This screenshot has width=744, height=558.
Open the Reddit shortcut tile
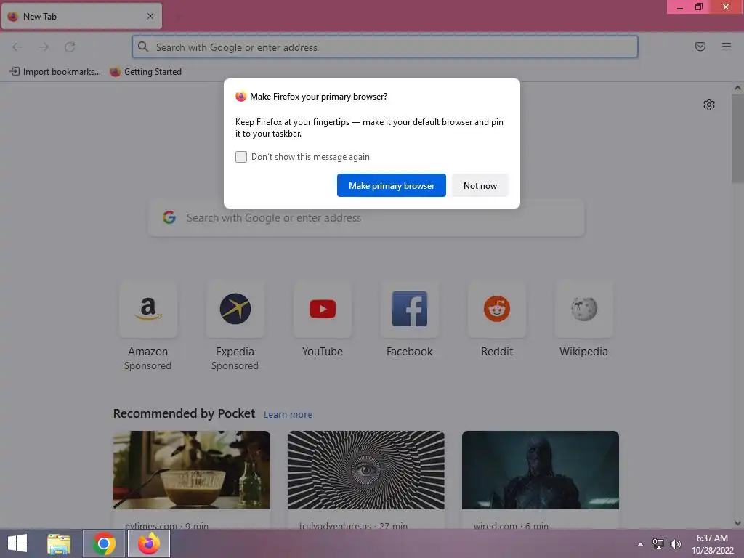pyautogui.click(x=497, y=309)
